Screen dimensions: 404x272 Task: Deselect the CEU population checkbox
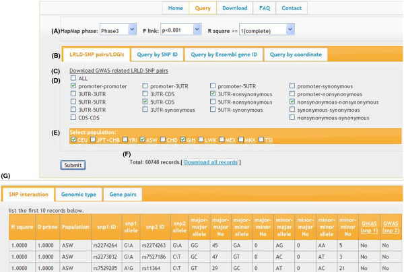pos(74,140)
